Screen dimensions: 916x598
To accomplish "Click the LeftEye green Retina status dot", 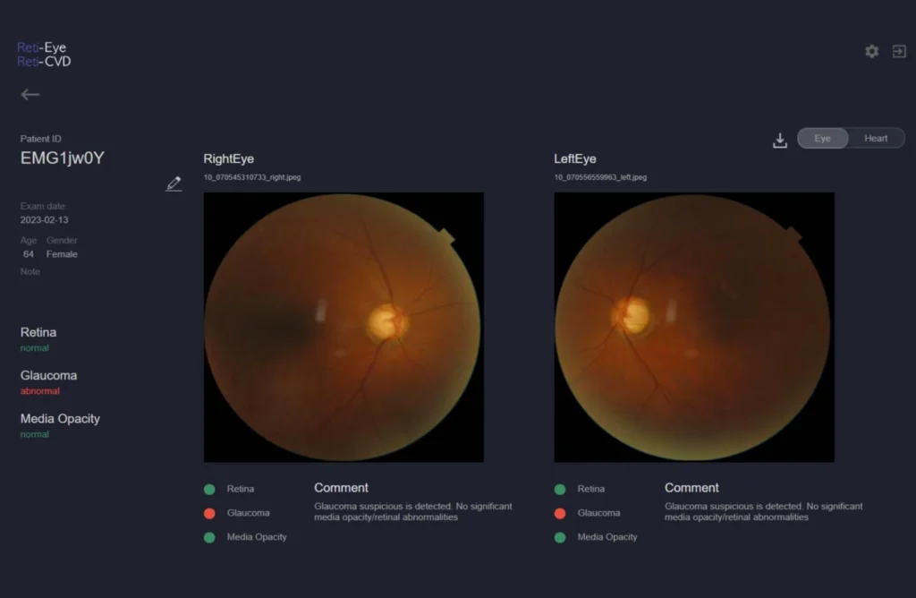I will pos(560,490).
